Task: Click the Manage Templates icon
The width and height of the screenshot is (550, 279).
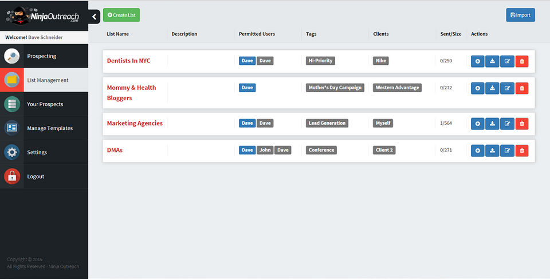Action: point(12,128)
